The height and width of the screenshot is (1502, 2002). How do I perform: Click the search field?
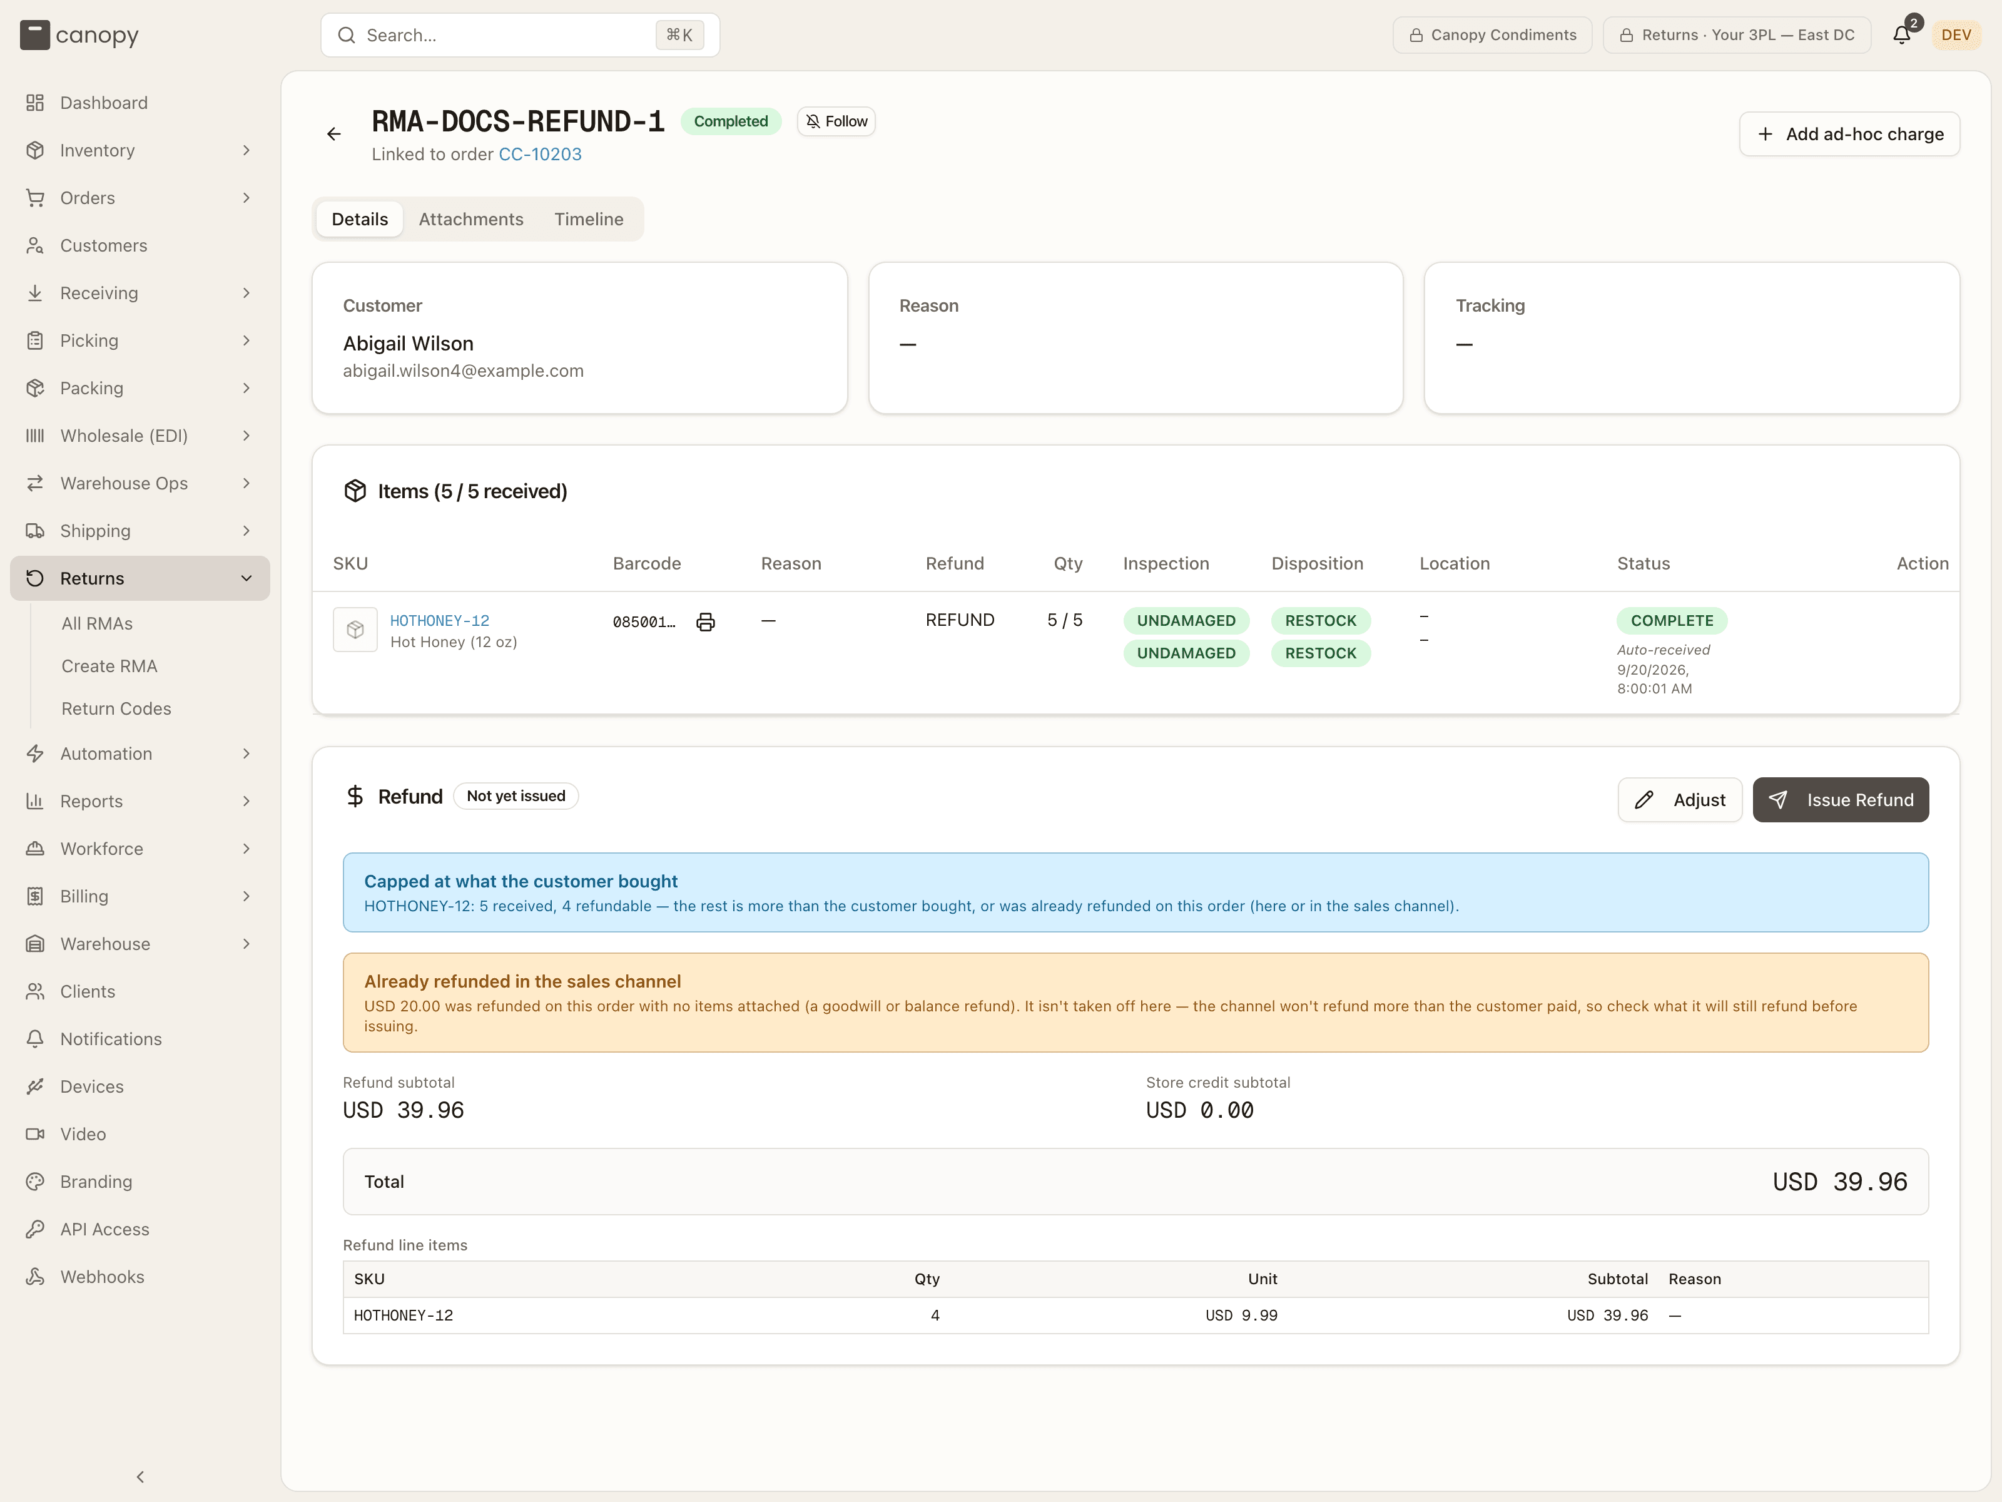[521, 35]
